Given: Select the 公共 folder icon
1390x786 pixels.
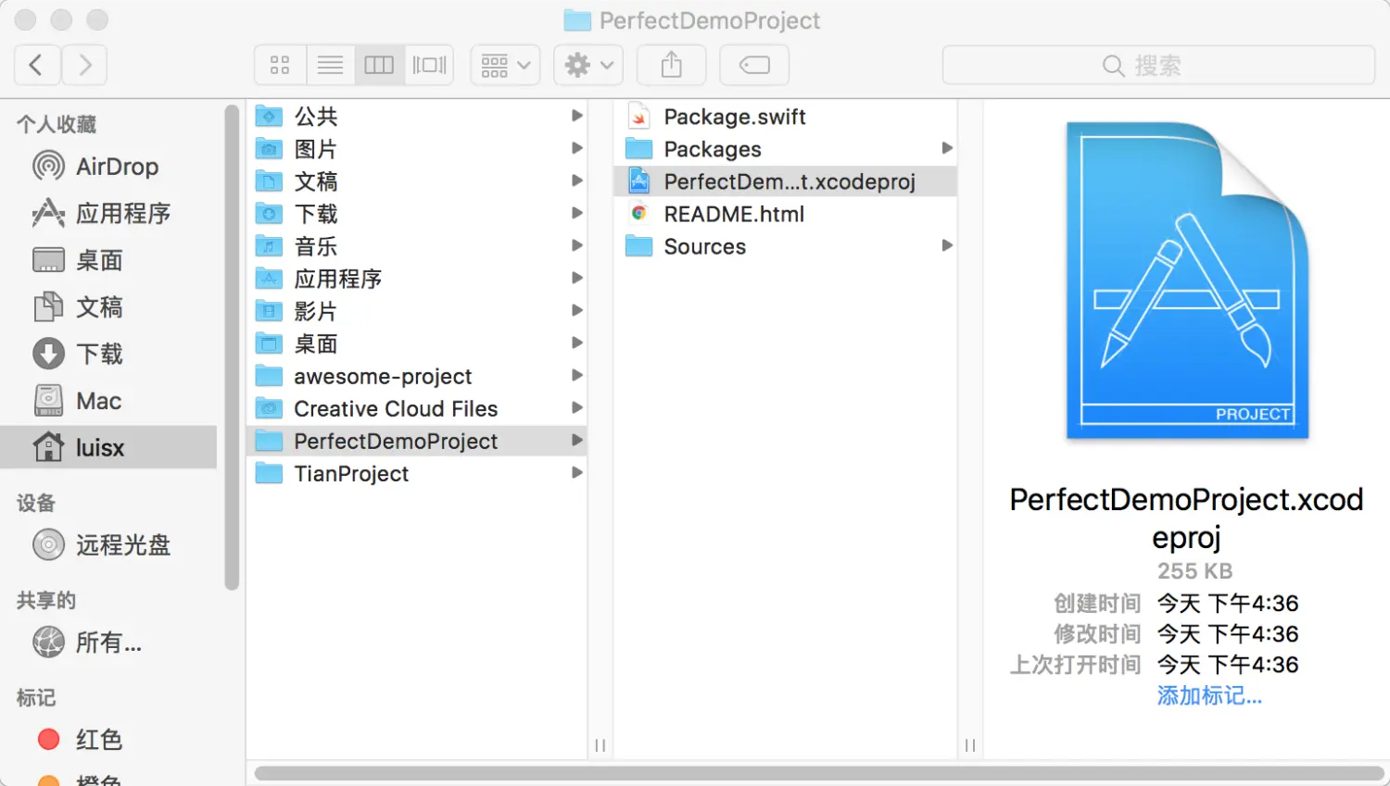Looking at the screenshot, I should pyautogui.click(x=269, y=117).
